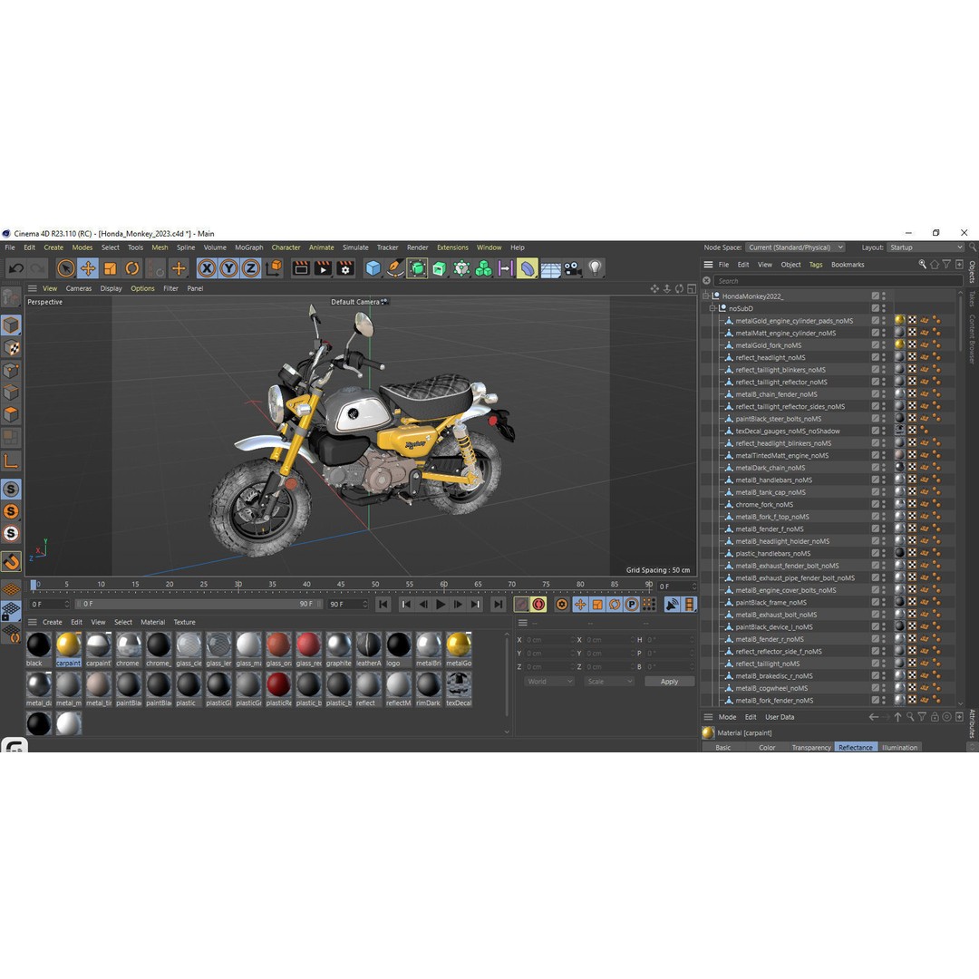Open the World coordinate dropdown

click(548, 682)
